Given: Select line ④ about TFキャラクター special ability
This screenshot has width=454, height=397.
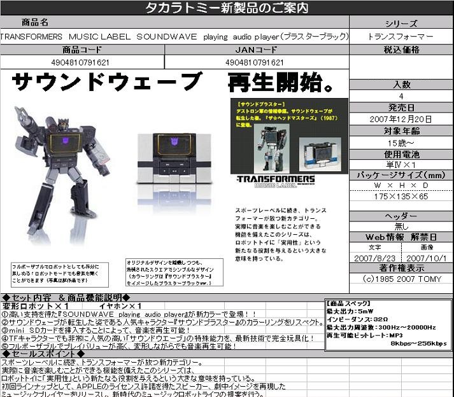Looking at the screenshot, I should (158, 338).
